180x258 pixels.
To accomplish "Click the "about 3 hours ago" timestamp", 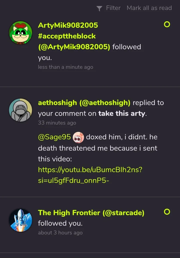I will pyautogui.click(x=60, y=233).
